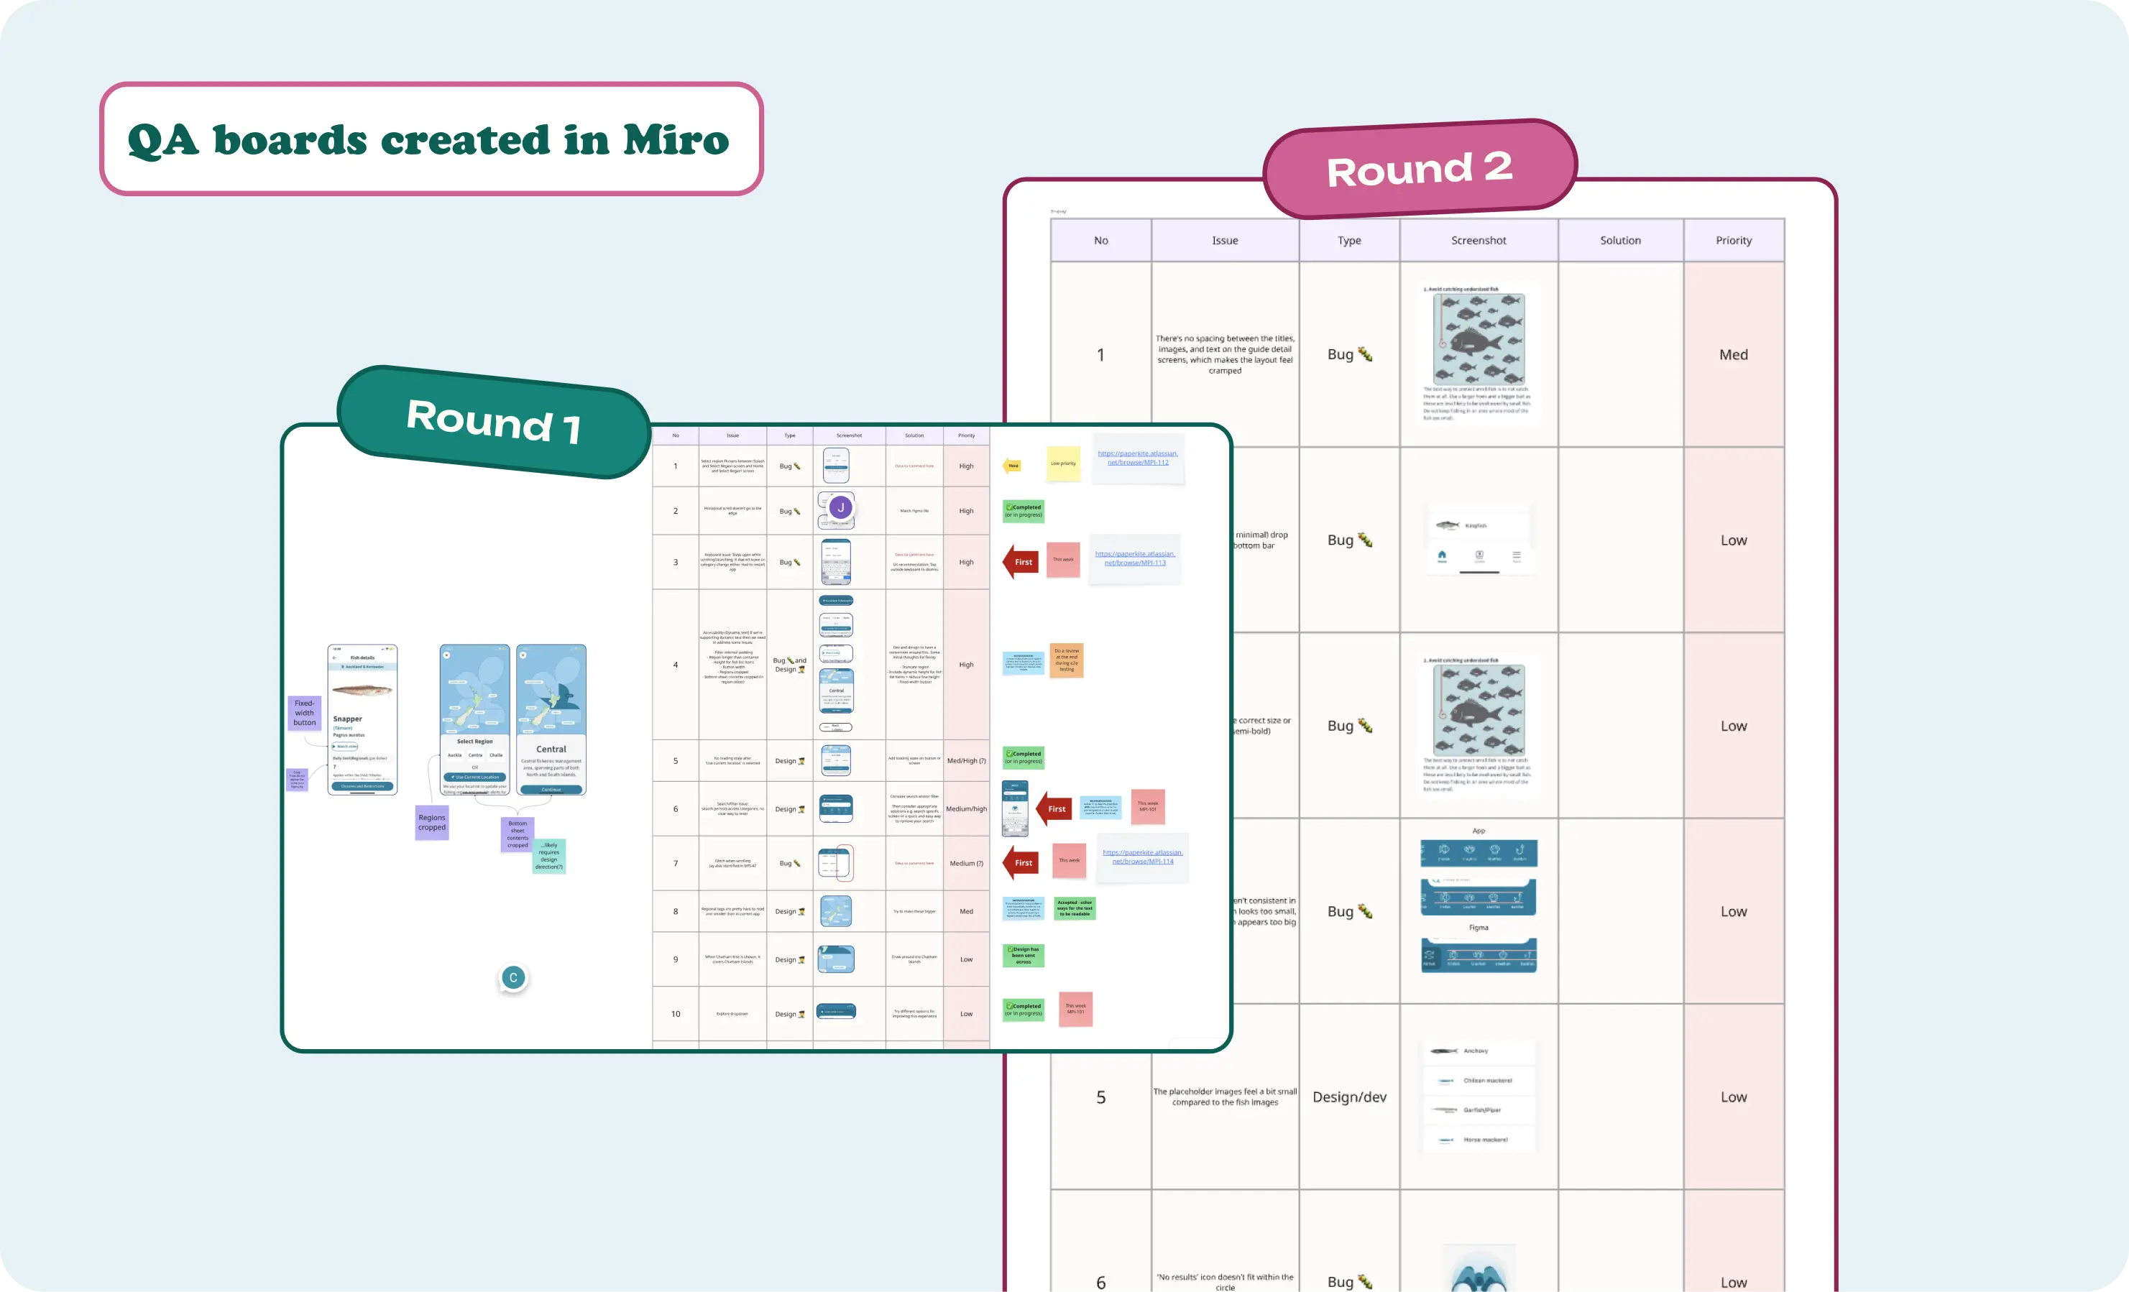The height and width of the screenshot is (1292, 2129).
Task: Click the 'Bug' type cell in Round 2 row 1
Action: [1348, 354]
